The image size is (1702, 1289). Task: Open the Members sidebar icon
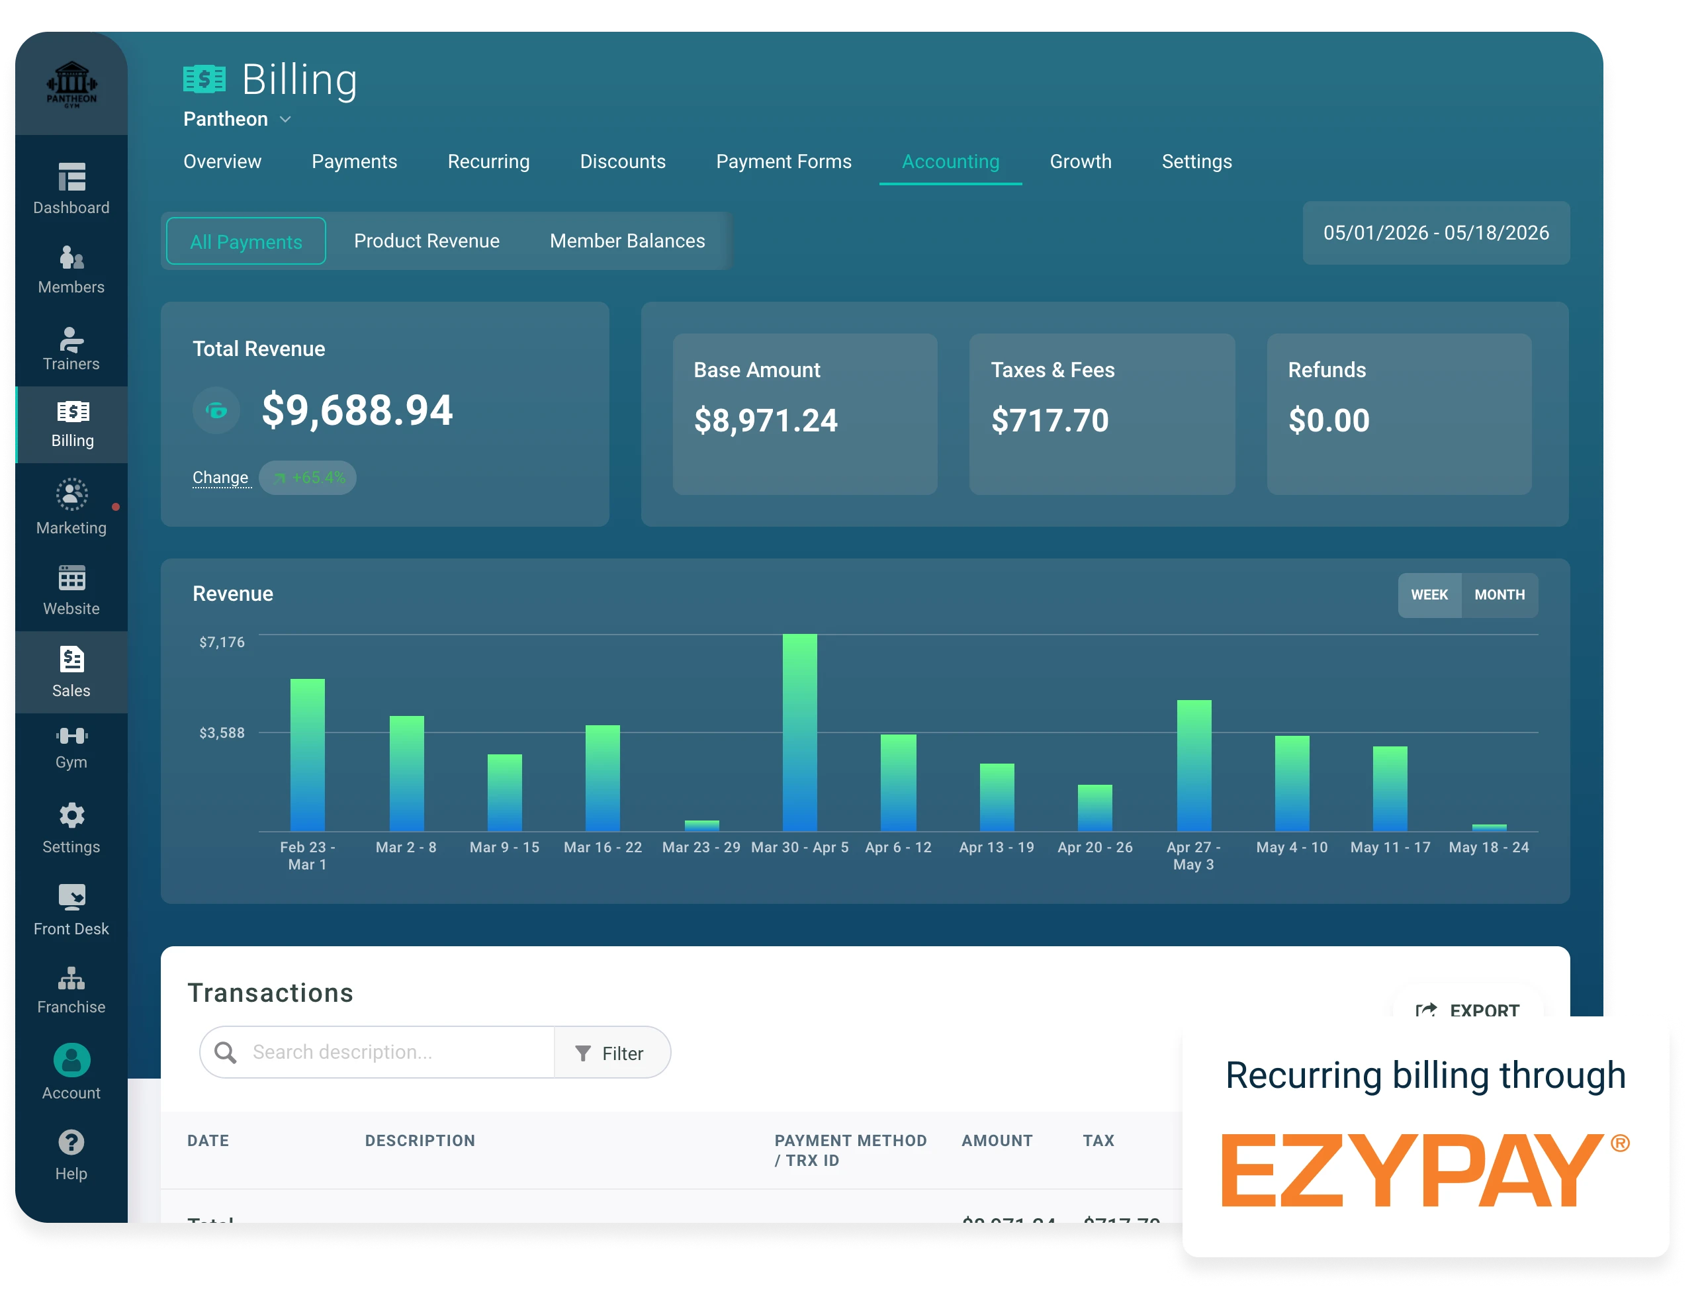(71, 258)
